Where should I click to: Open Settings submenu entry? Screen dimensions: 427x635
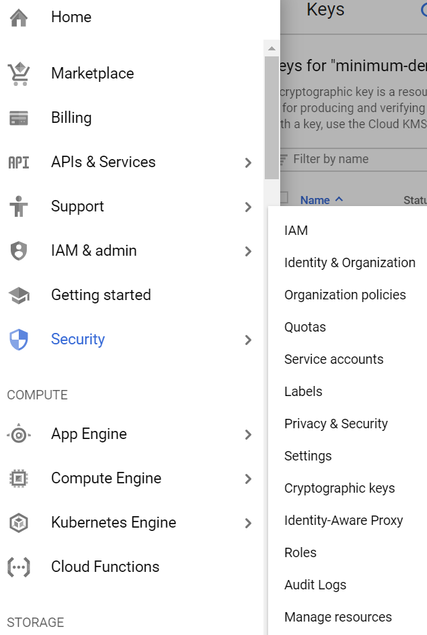(308, 456)
